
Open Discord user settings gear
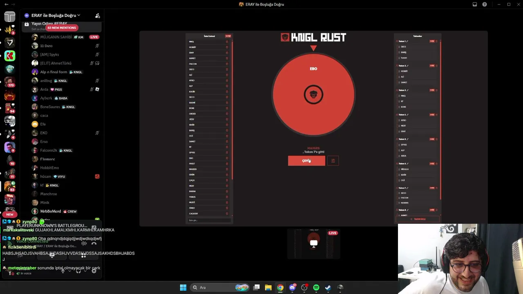point(94,270)
